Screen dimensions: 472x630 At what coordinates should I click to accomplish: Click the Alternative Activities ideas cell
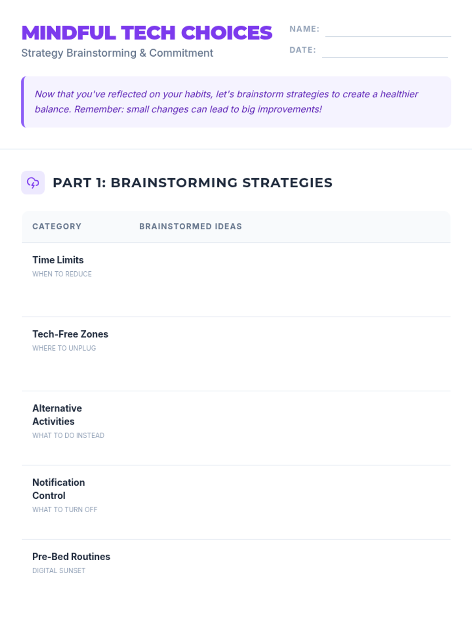291,428
